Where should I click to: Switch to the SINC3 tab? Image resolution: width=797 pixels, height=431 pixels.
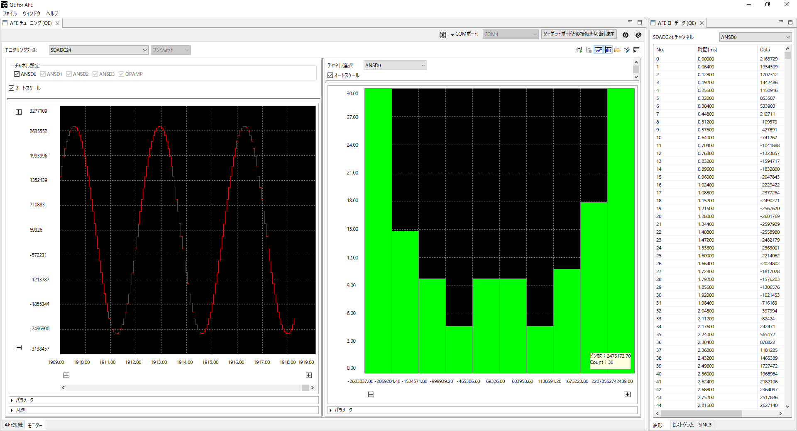click(705, 425)
